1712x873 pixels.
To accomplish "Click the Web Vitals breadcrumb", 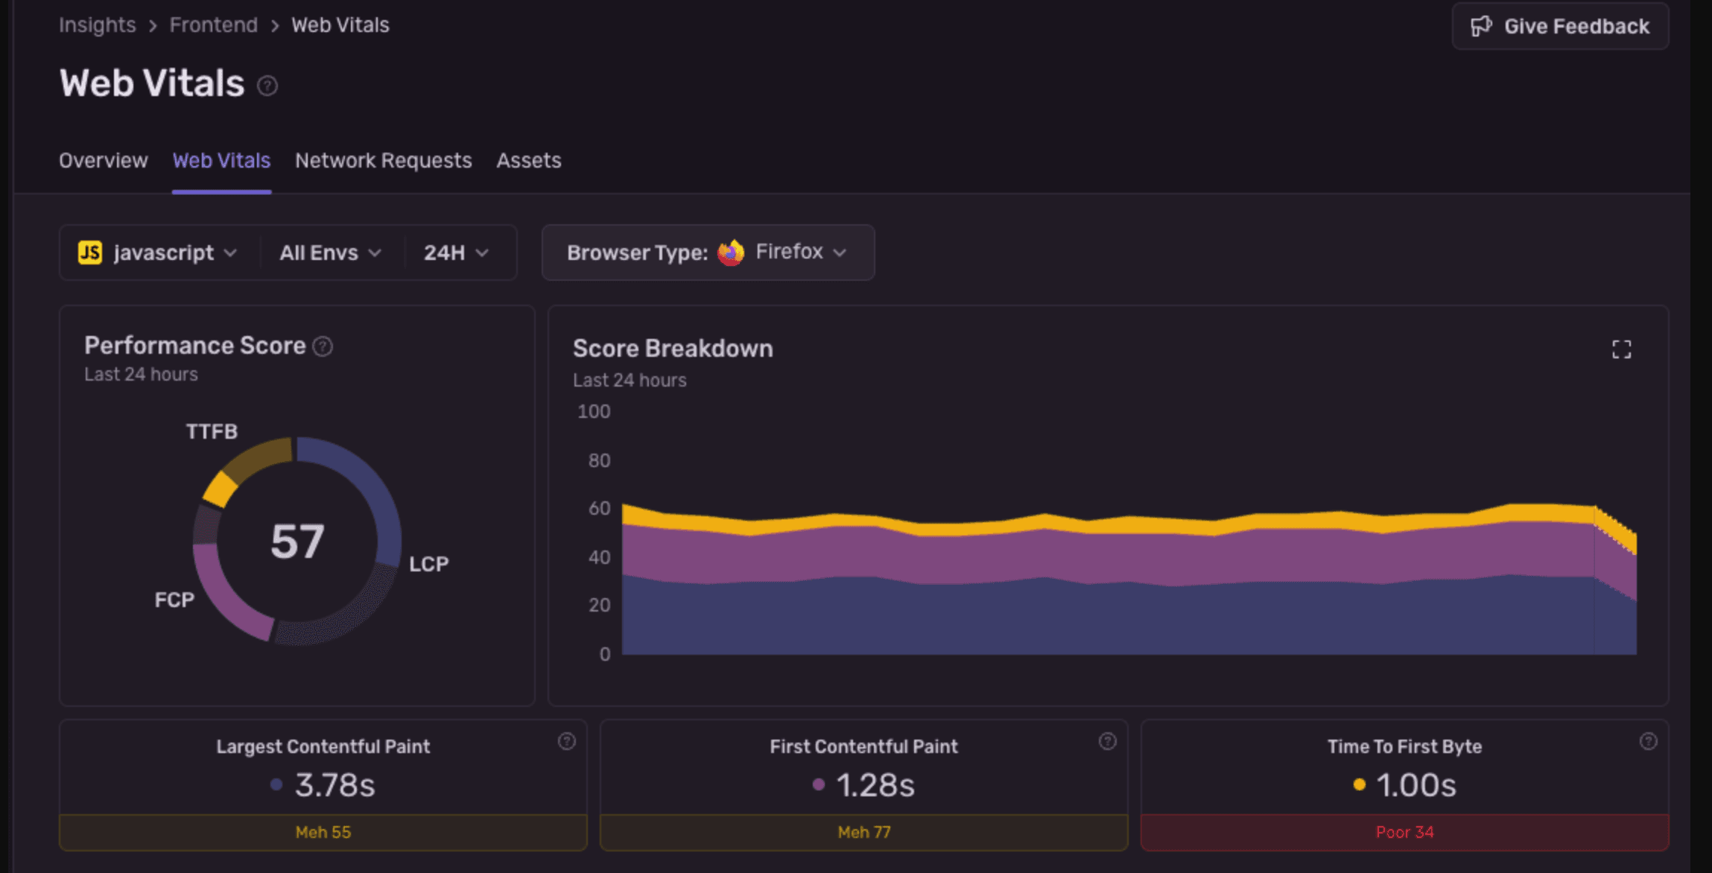I will (340, 25).
